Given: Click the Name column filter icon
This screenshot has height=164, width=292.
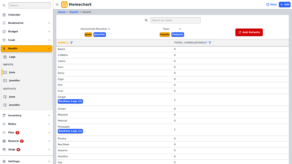Looking at the screenshot, I should 72,43.
